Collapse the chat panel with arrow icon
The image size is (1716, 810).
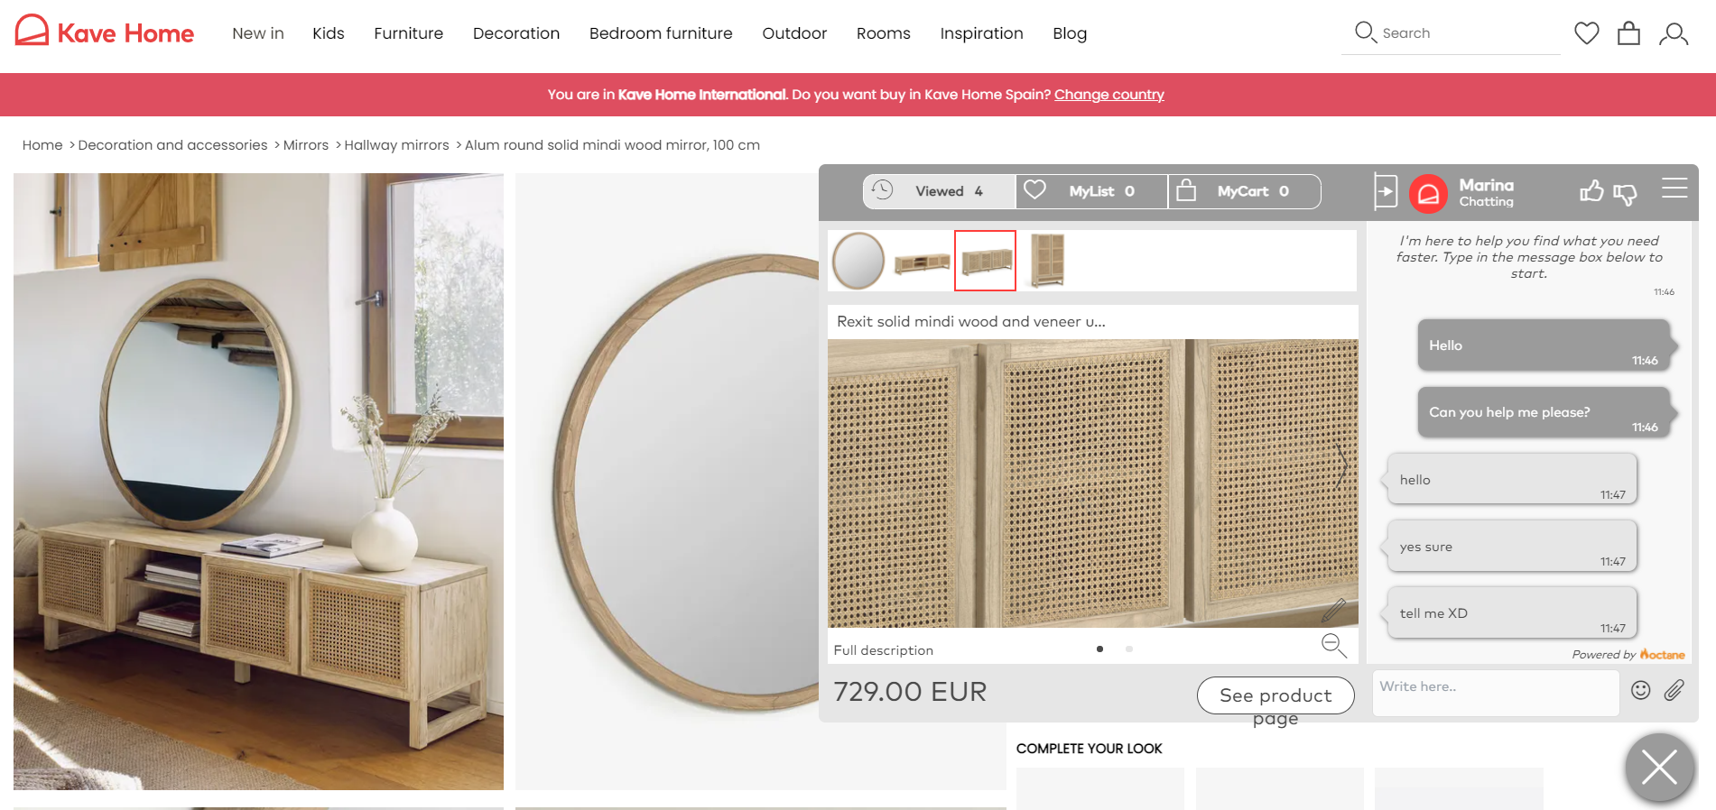click(x=1386, y=191)
